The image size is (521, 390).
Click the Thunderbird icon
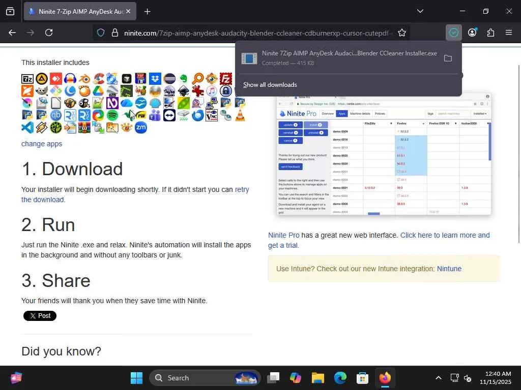click(x=198, y=115)
